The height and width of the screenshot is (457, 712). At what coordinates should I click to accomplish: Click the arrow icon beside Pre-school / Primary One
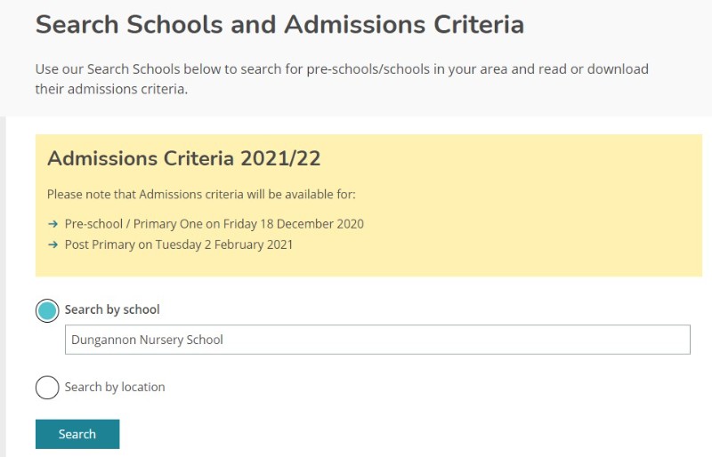tap(53, 224)
